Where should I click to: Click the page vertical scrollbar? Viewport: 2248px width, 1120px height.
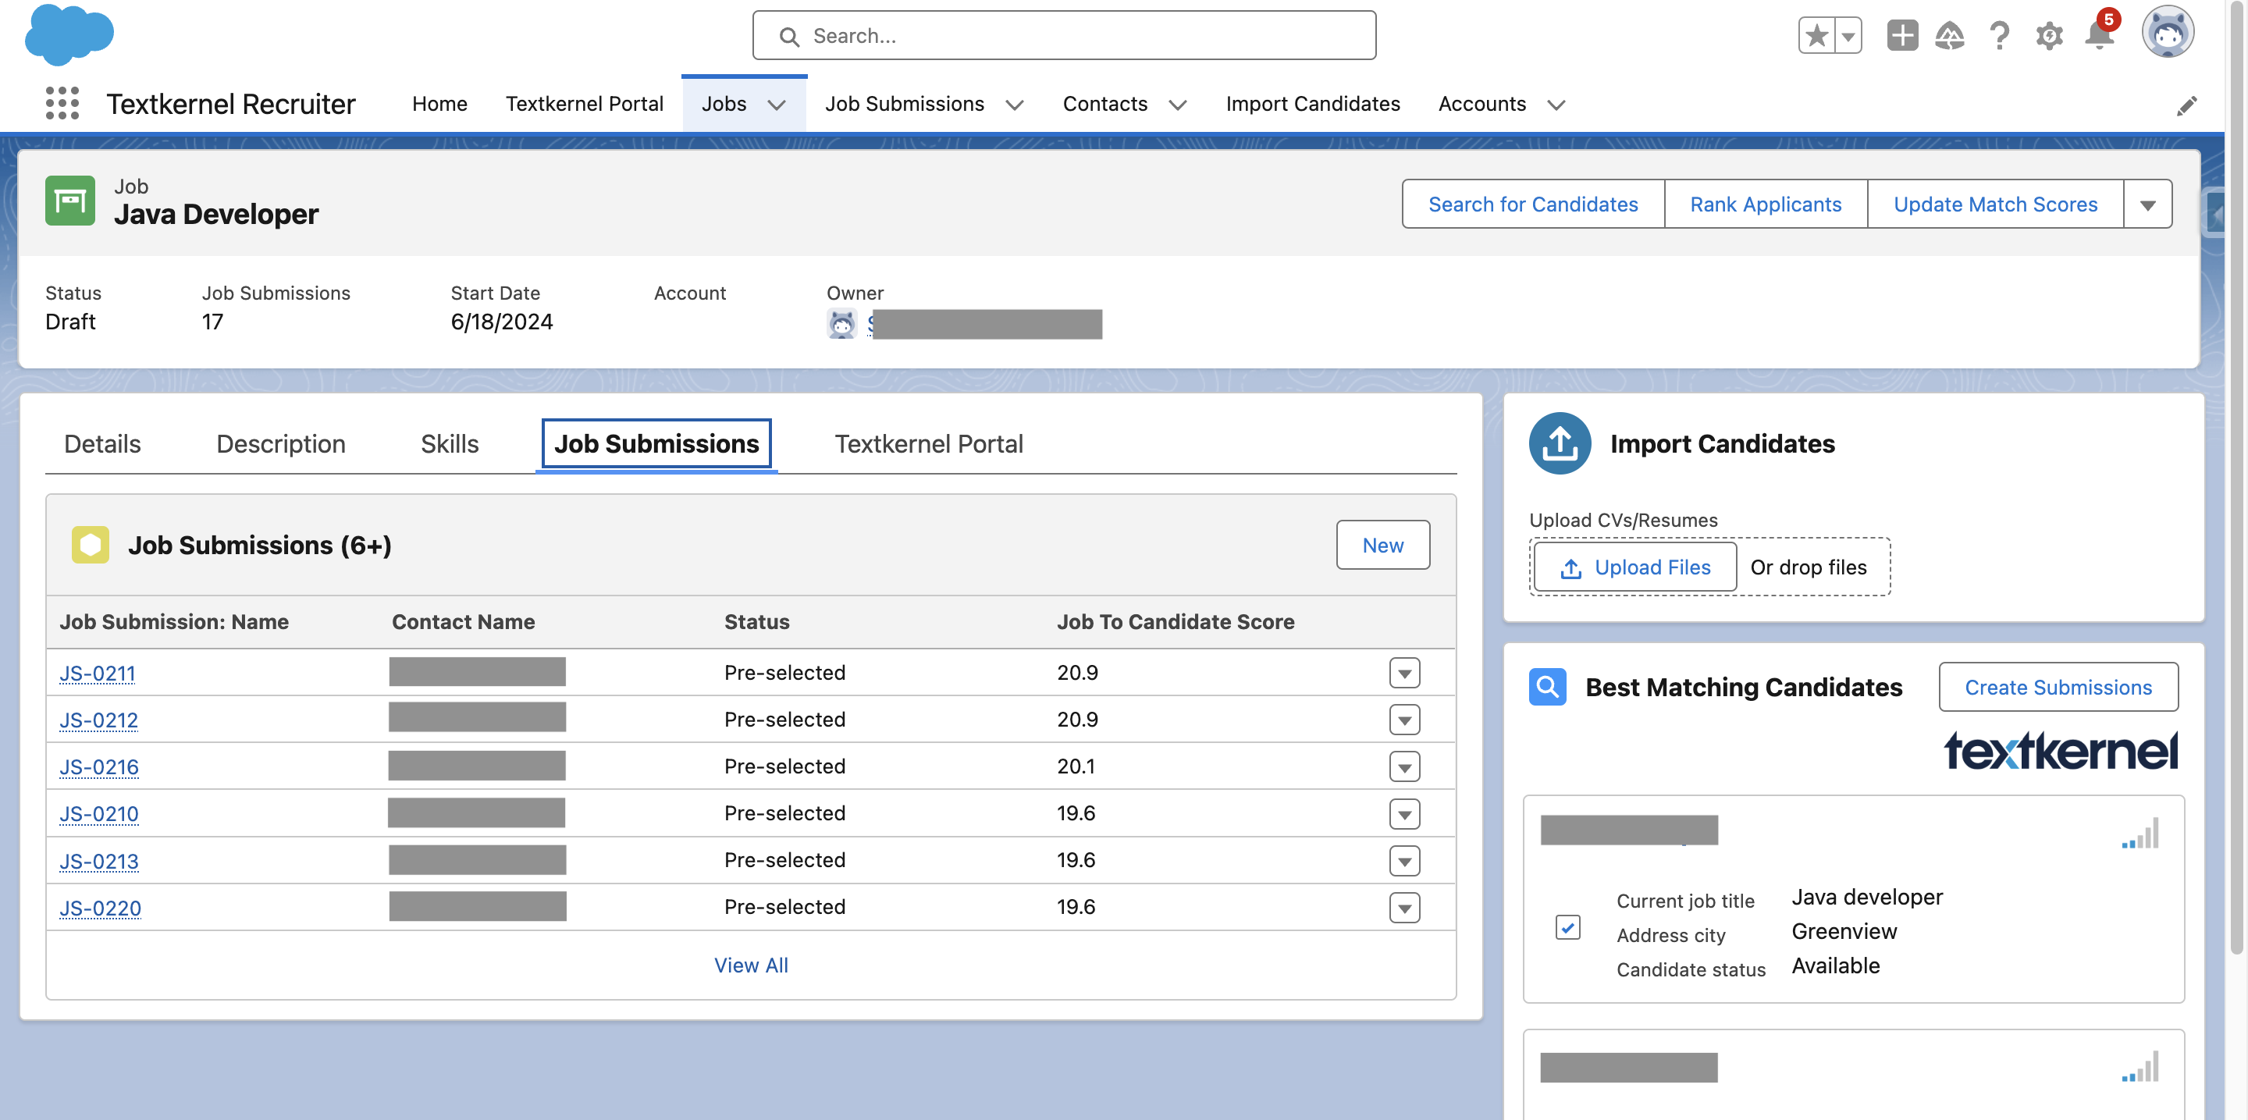pos(2236,477)
